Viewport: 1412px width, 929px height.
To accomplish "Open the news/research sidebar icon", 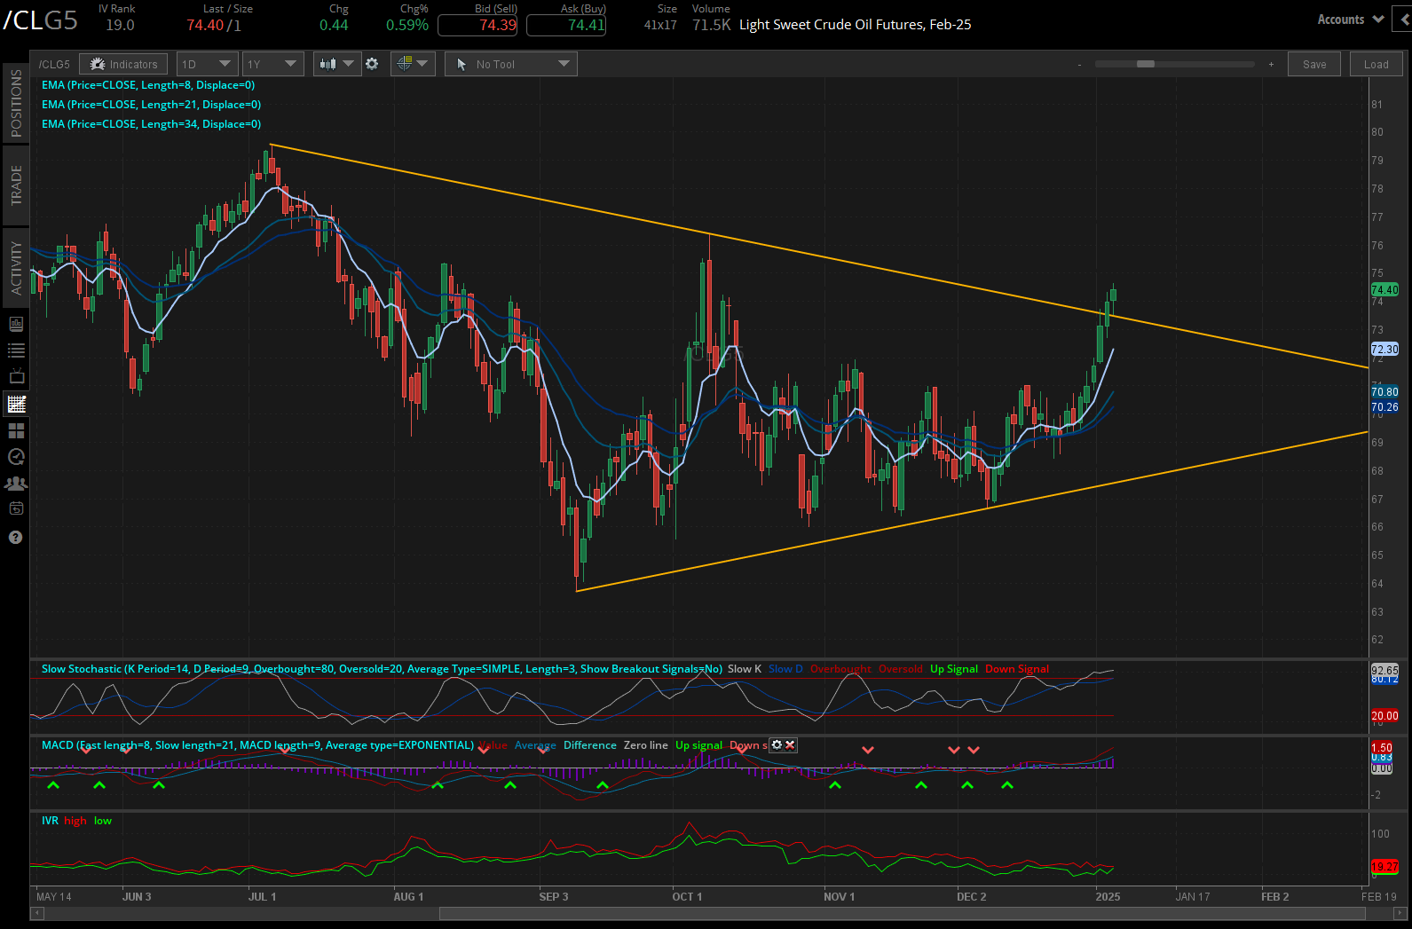I will point(16,325).
